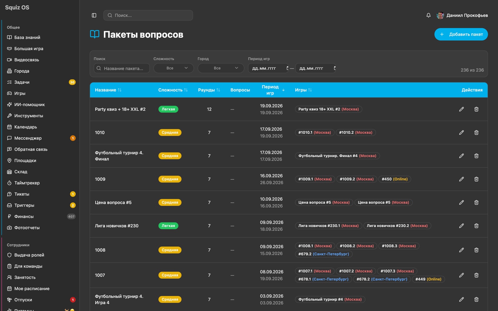Go to ИИ-помощник in sidebar
This screenshot has height=311, width=498.
pos(30,104)
